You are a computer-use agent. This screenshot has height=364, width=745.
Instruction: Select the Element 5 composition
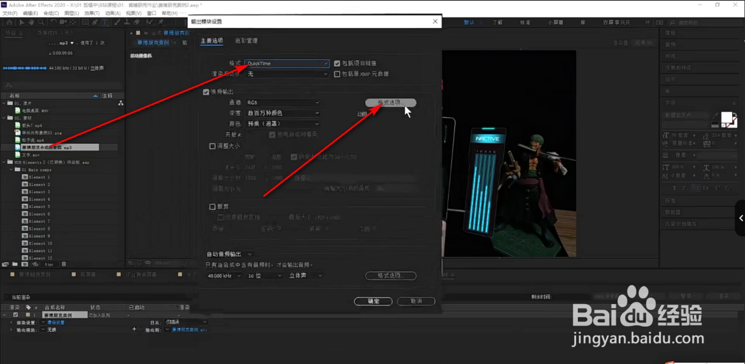(x=39, y=207)
